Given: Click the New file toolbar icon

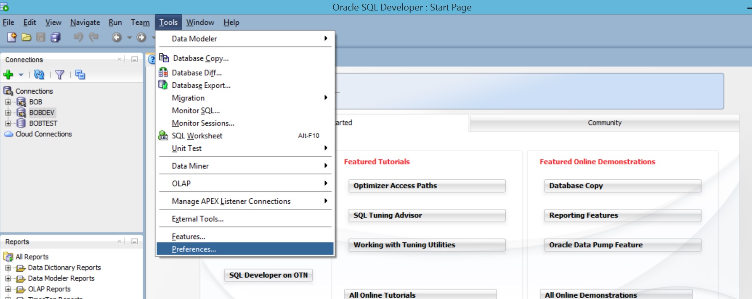Looking at the screenshot, I should point(12,37).
